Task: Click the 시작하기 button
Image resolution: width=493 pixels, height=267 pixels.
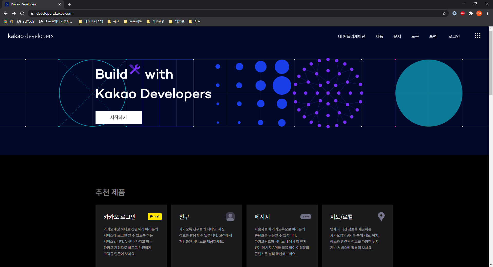Action: (119, 117)
